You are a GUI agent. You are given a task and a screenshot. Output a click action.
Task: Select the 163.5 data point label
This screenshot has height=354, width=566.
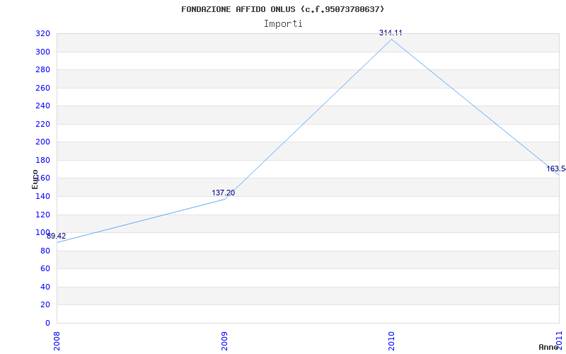556,169
